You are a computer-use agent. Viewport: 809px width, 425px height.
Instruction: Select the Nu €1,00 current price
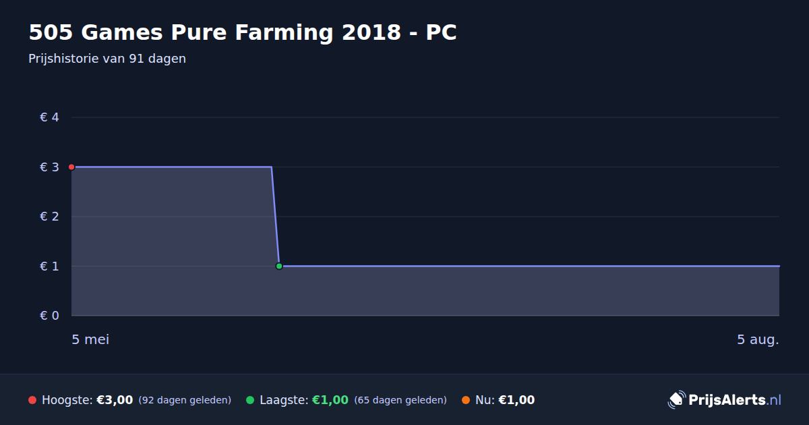pyautogui.click(x=516, y=400)
